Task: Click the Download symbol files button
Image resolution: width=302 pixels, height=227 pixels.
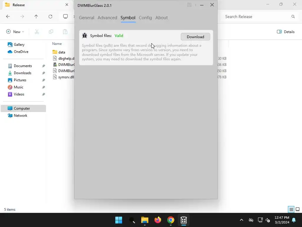Action: click(x=195, y=37)
